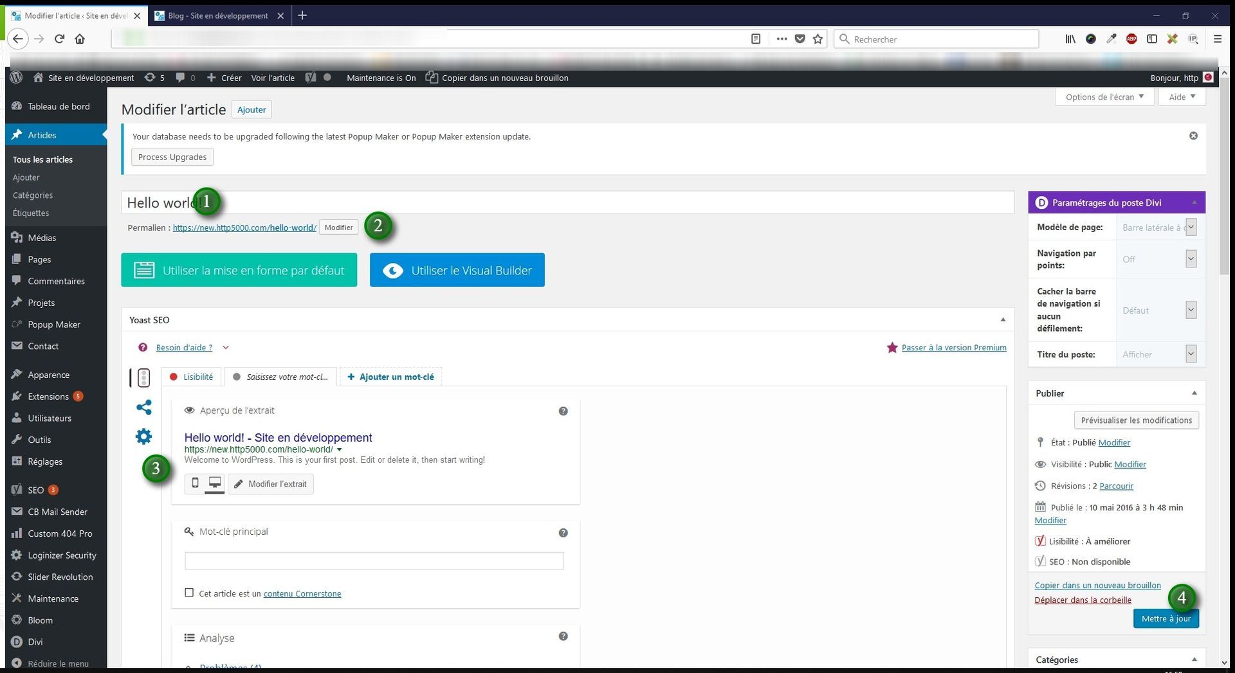
Task: Click Utiliser la mise en forme par défaut
Action: pyautogui.click(x=239, y=270)
